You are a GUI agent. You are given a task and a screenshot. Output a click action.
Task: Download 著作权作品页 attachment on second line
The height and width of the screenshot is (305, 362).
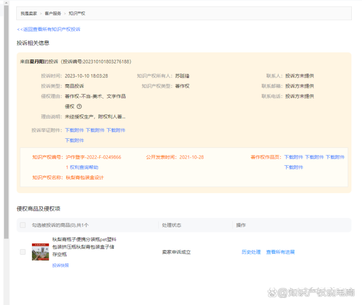coord(293,167)
